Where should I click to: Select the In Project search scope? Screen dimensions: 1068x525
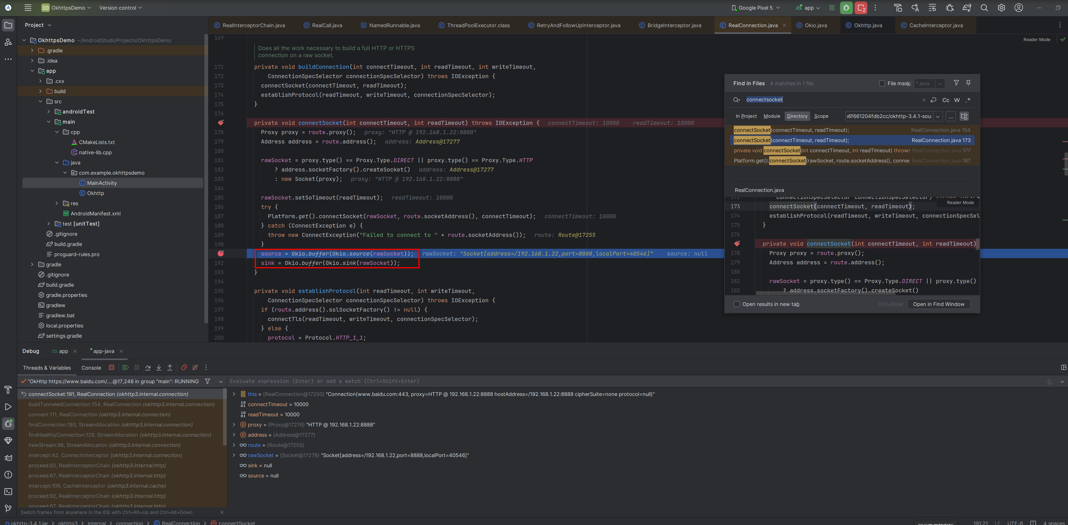coord(746,116)
